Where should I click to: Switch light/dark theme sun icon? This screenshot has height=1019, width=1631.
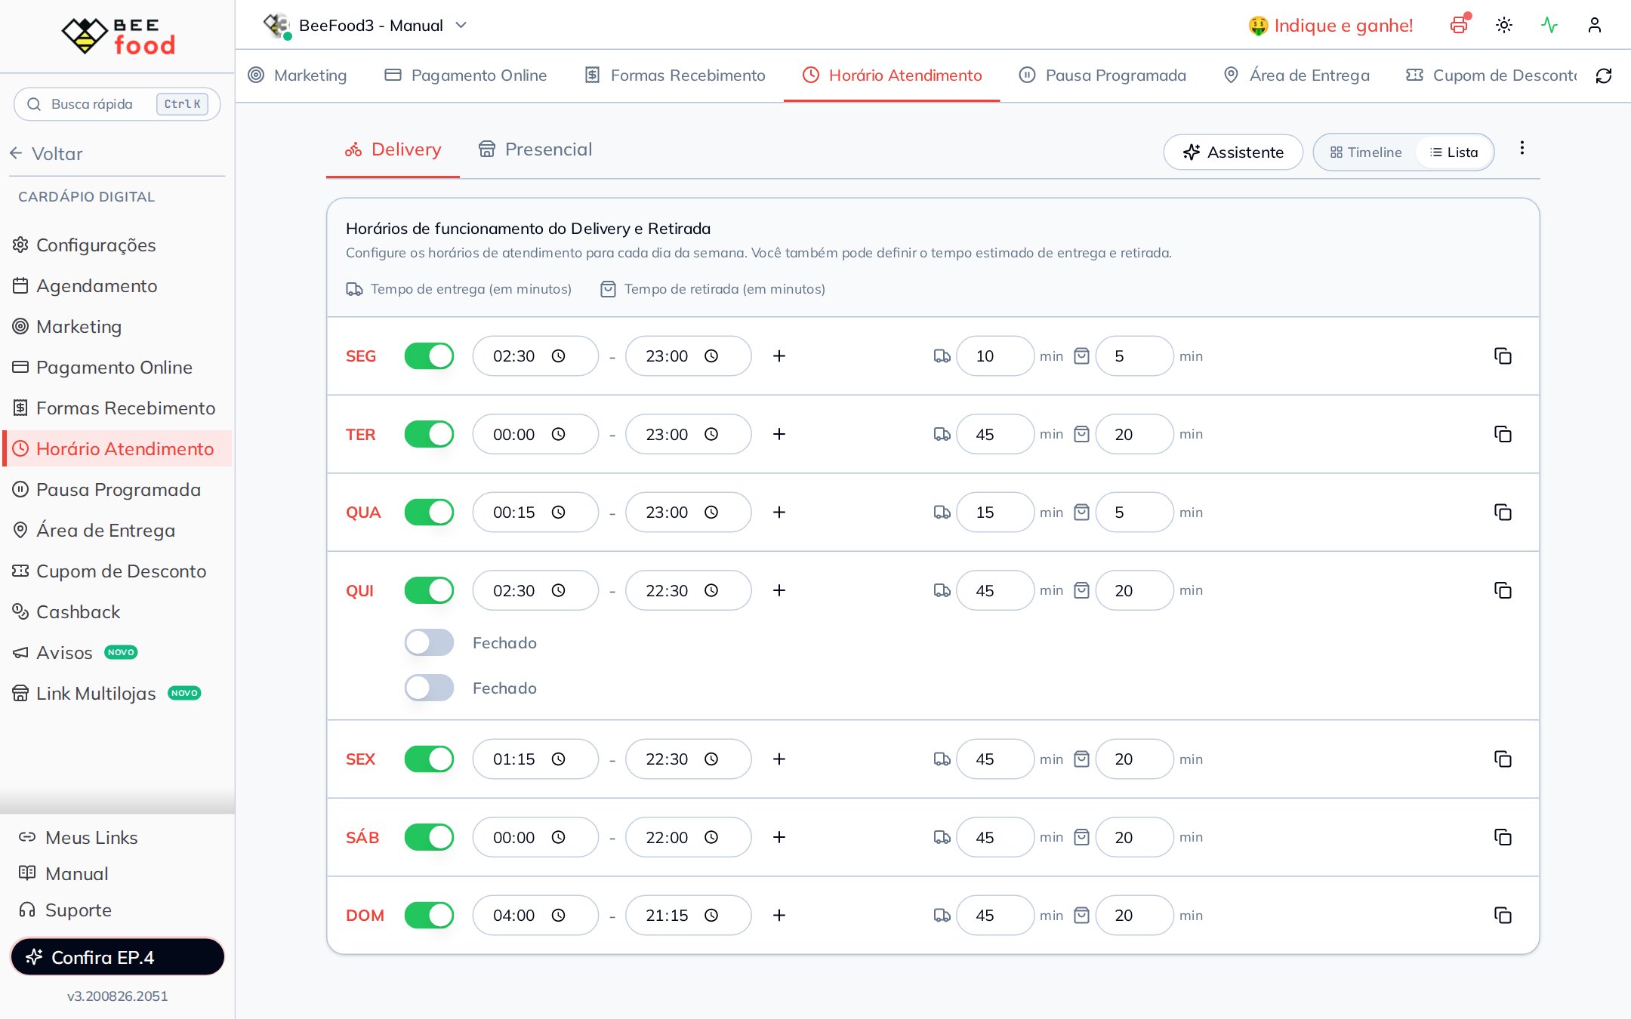tap(1504, 25)
